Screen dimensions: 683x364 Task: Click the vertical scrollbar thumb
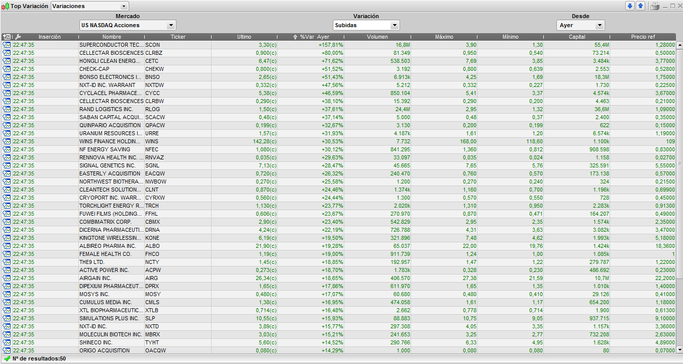tap(679, 163)
